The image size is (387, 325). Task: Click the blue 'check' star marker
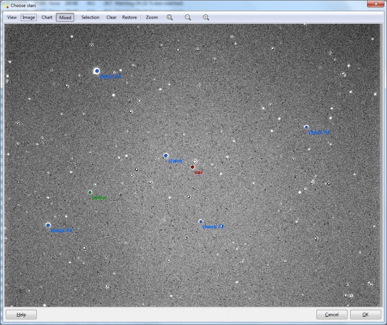click(x=166, y=155)
